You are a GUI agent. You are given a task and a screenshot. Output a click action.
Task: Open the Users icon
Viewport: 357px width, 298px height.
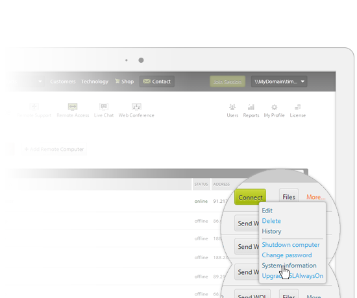(x=232, y=107)
